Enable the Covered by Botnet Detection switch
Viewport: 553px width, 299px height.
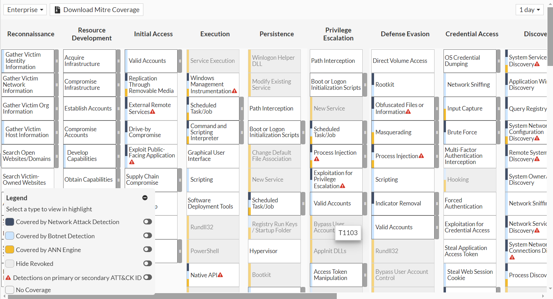(x=147, y=235)
